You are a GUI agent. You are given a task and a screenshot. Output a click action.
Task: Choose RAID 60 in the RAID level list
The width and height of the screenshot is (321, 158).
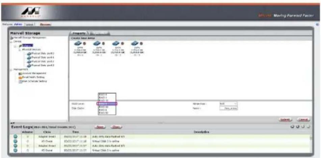tap(107, 113)
